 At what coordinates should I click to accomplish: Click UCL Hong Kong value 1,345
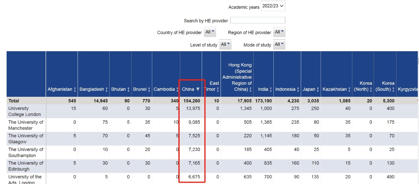coord(246,108)
